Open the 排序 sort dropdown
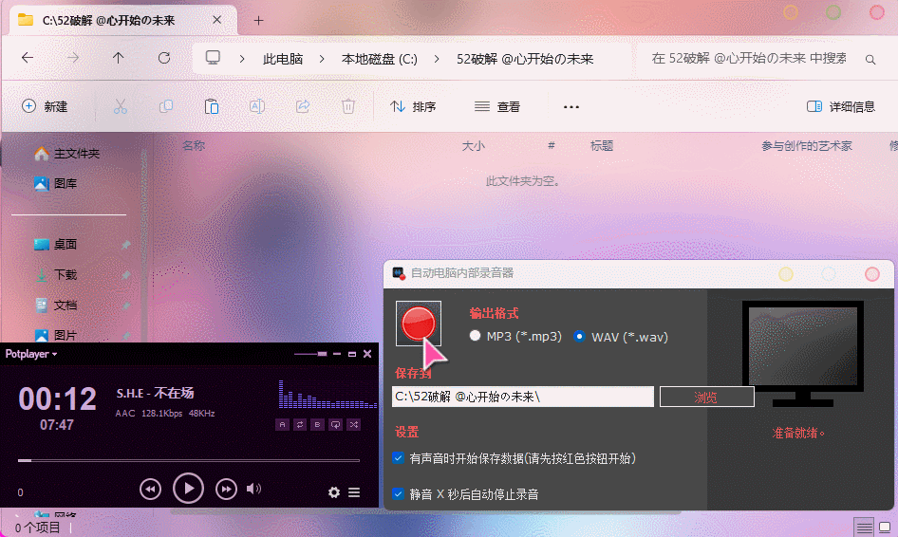This screenshot has width=898, height=537. point(413,106)
